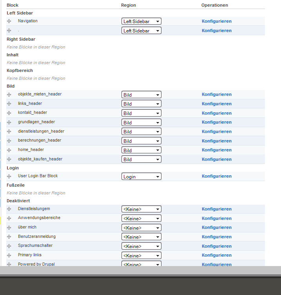281x295 pixels.
Task: Configure the Anwendungsbereiche block
Action: [216, 218]
